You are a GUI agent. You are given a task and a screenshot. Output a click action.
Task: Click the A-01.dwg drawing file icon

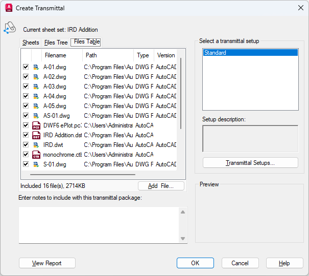(36, 67)
